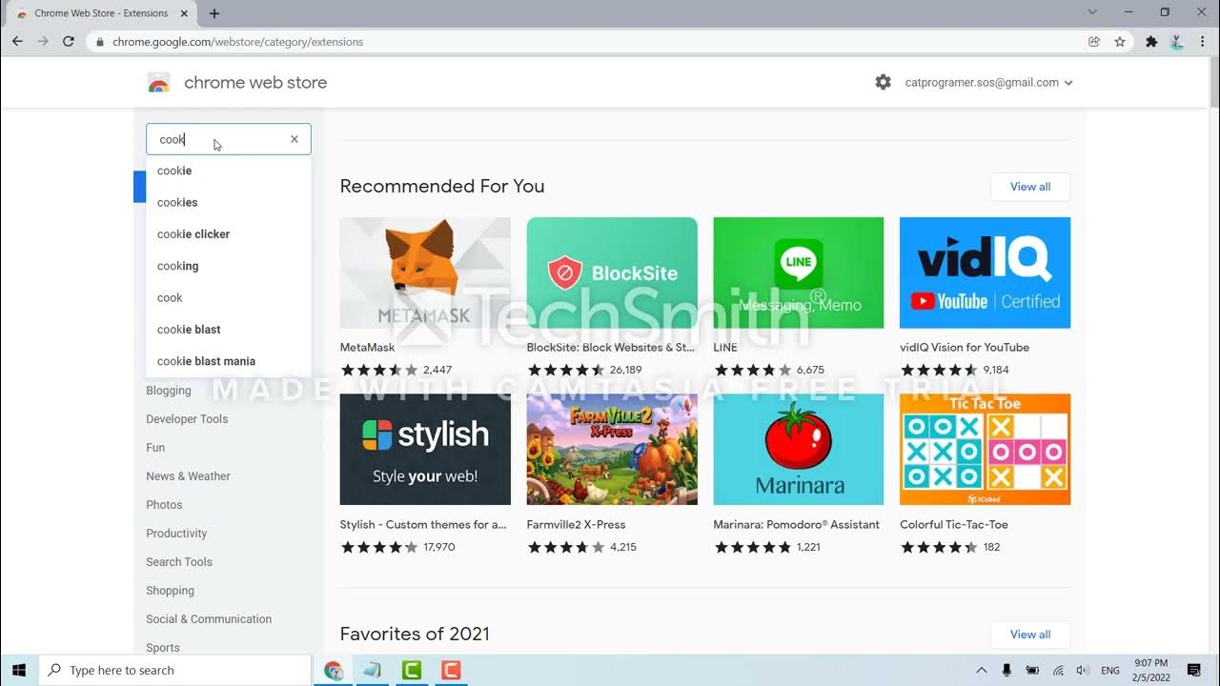Open the Chrome profile avatar
The height and width of the screenshot is (686, 1220).
click(1177, 42)
